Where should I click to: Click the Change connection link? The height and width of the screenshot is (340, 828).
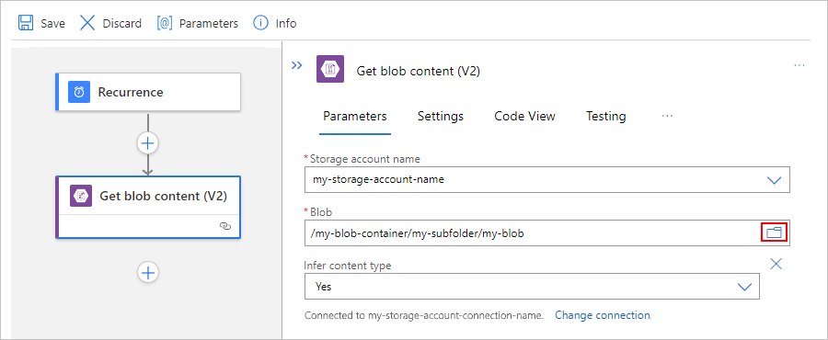tap(603, 315)
